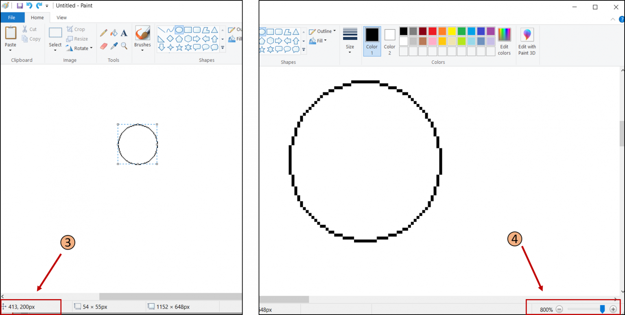Screen dimensions: 625x315
Task: Activate the Select rectangle tool
Action: pos(55,32)
